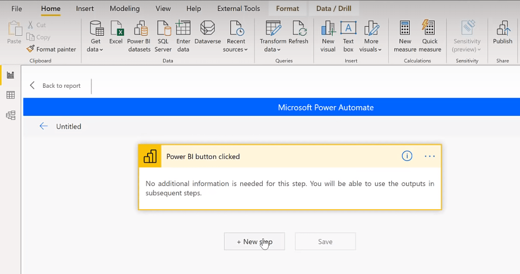Open the Get data dropdown
Screen dimensions: 520x274
tap(95, 36)
